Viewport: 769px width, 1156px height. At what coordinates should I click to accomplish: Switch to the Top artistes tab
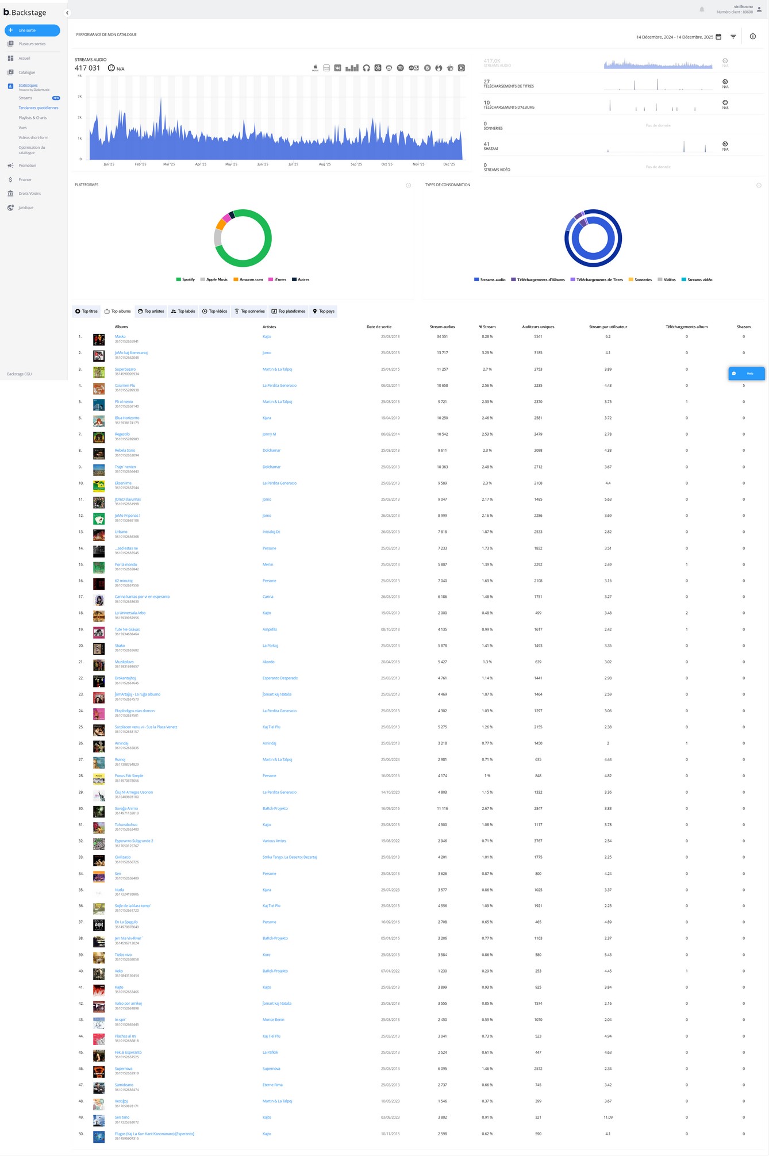[x=151, y=312]
